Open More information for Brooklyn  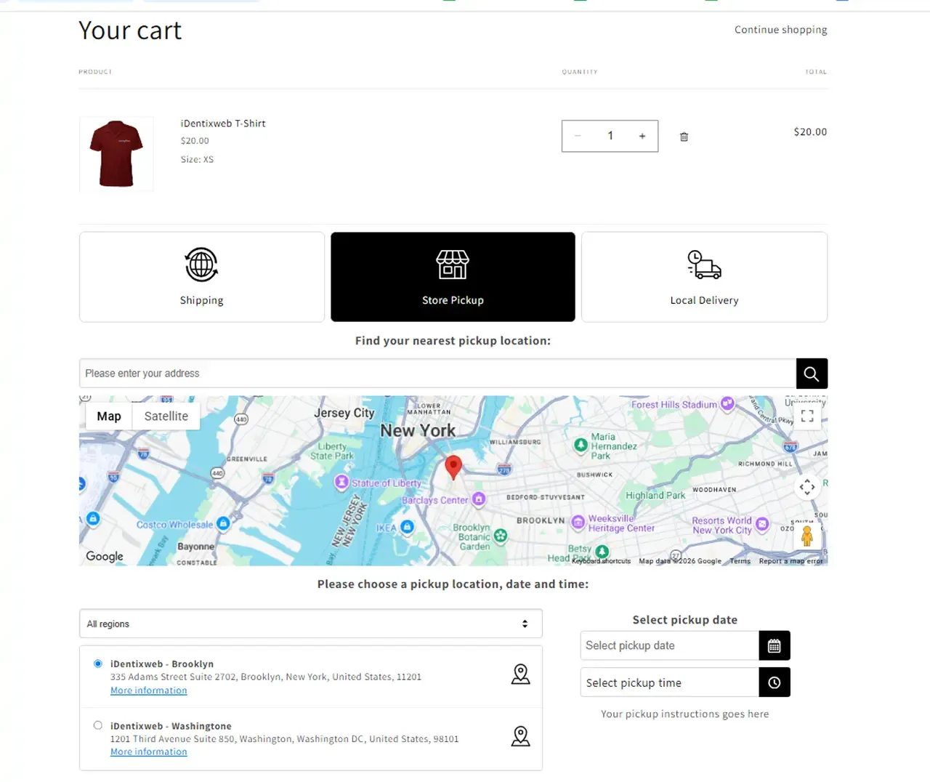pos(149,690)
